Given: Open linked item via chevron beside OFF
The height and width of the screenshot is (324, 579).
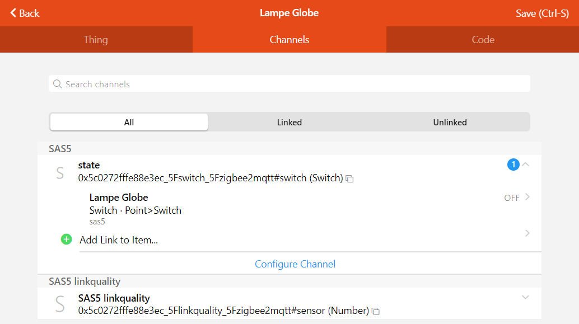Looking at the screenshot, I should click(527, 197).
